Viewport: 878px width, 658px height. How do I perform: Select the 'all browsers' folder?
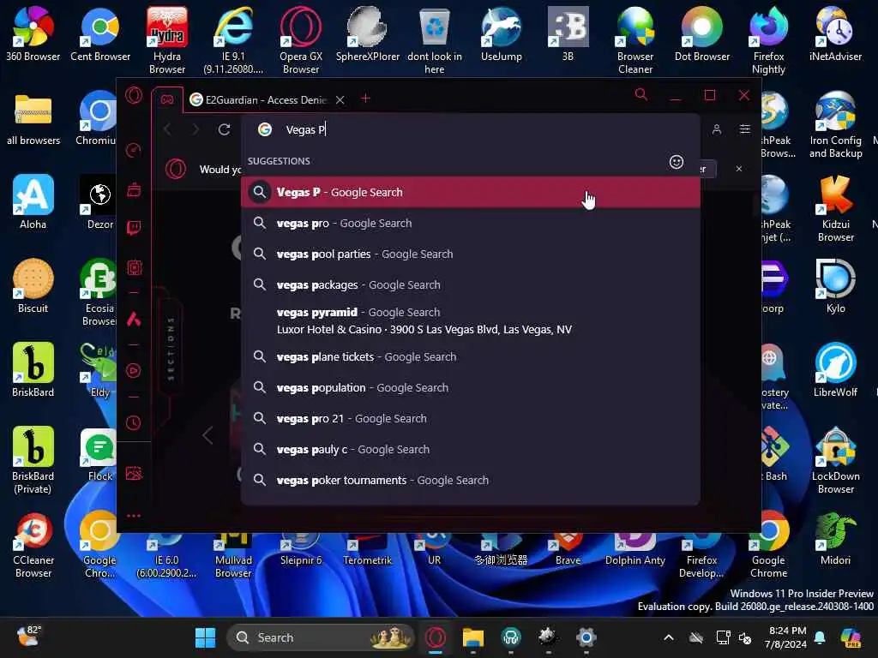point(33,118)
